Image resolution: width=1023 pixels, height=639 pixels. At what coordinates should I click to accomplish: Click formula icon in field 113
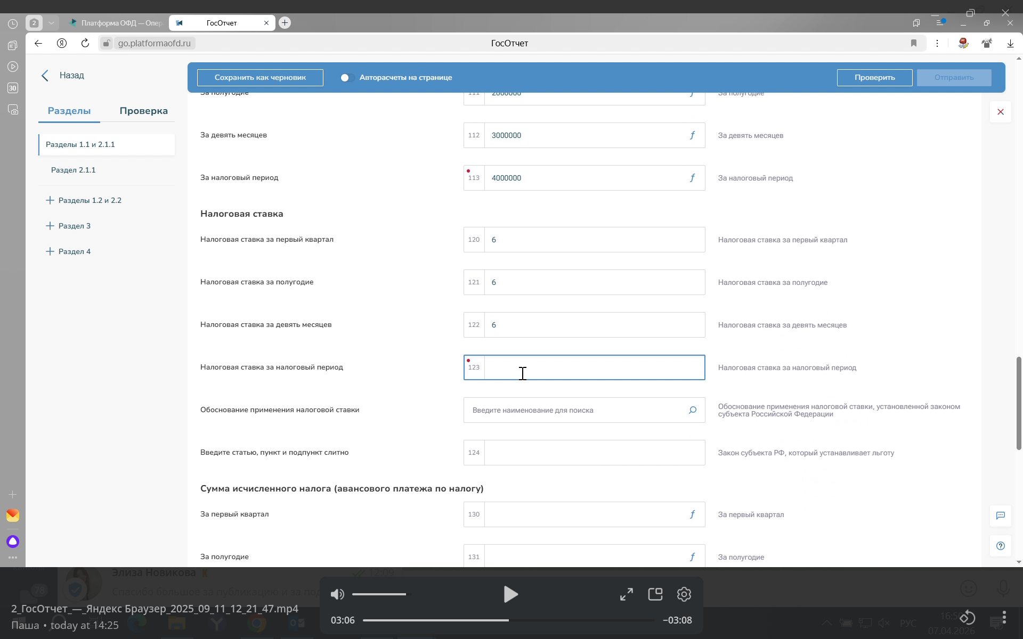pyautogui.click(x=692, y=178)
